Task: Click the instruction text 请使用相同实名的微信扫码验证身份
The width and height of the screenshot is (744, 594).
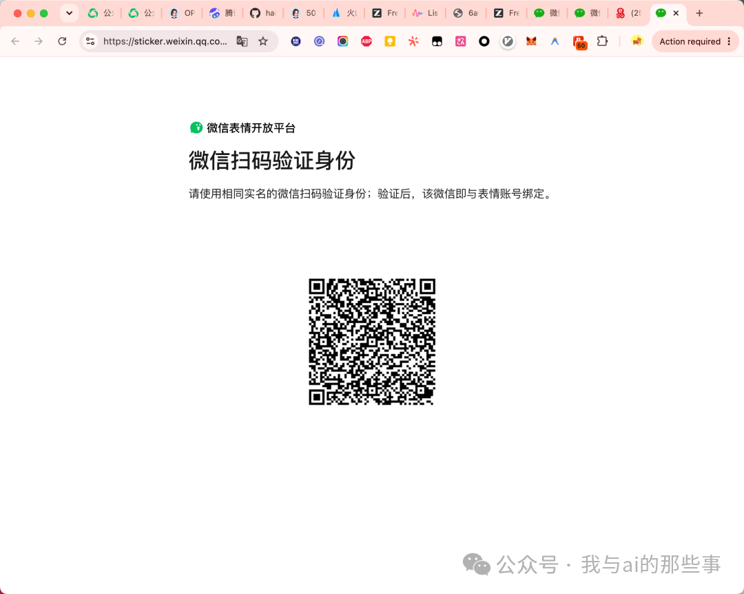Action: pos(278,194)
